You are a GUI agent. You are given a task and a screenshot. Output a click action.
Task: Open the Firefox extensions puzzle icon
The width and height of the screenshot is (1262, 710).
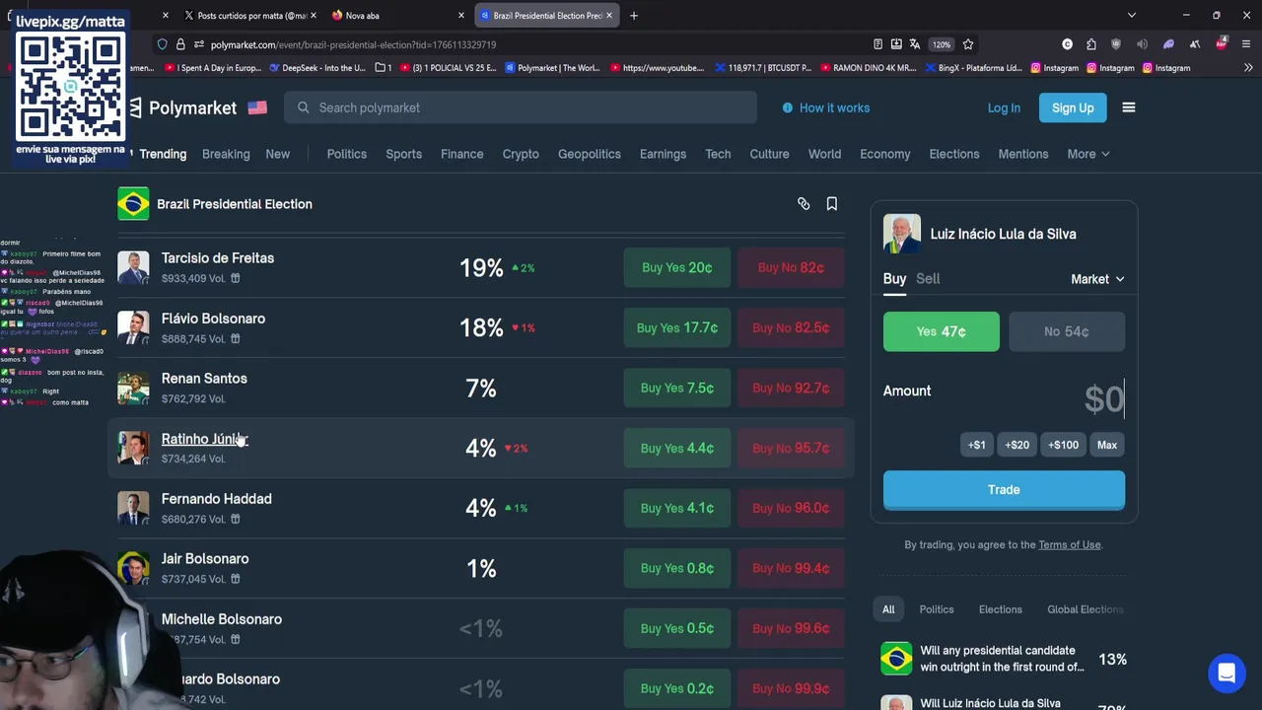pyautogui.click(x=1091, y=44)
